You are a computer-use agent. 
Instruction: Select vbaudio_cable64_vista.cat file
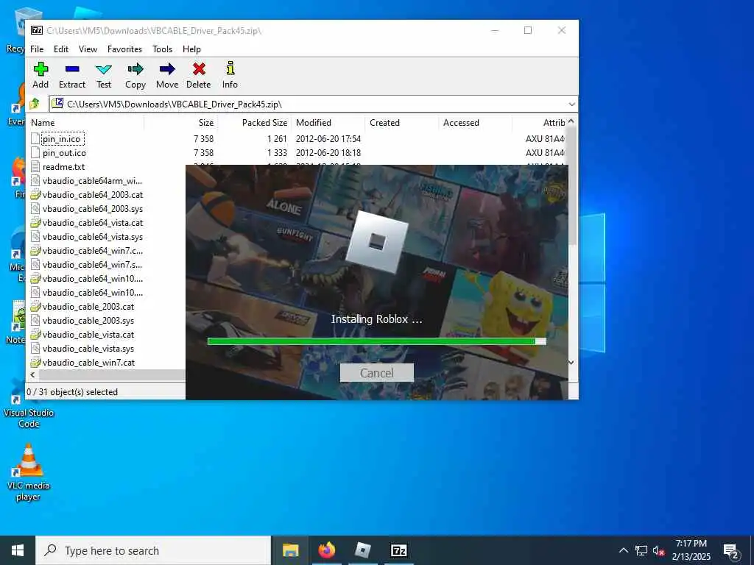pyautogui.click(x=92, y=222)
